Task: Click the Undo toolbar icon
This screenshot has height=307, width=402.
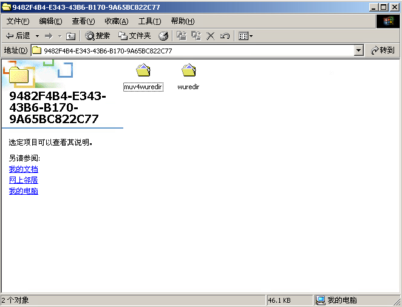Action: coord(225,36)
